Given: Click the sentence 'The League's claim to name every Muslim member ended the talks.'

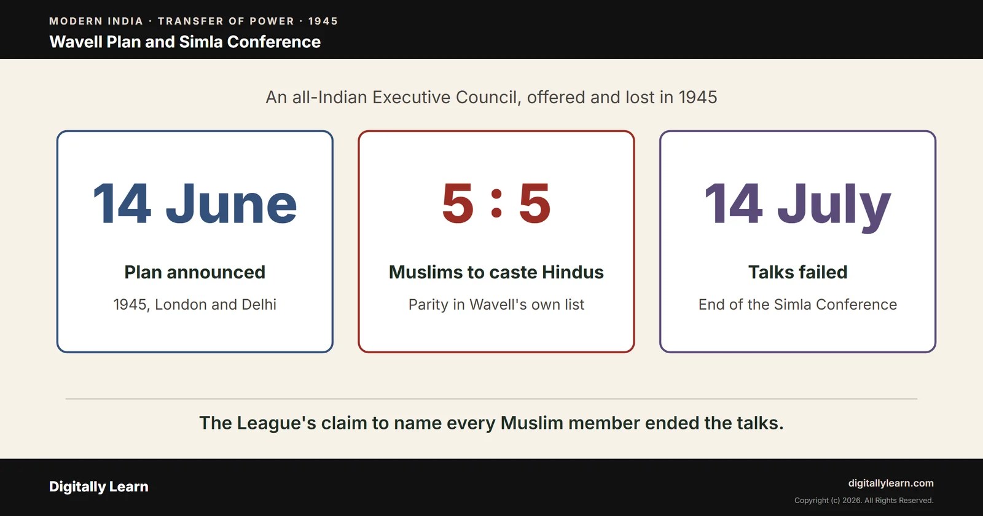Looking at the screenshot, I should tap(491, 423).
